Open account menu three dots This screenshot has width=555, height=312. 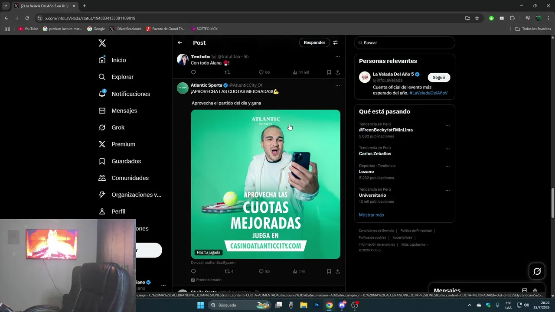pos(163,285)
